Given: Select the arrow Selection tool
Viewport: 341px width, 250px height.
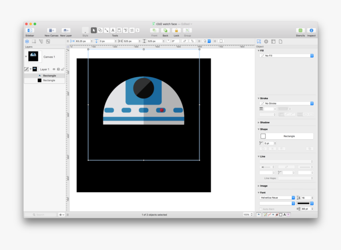Looking at the screenshot, I should click(94, 30).
